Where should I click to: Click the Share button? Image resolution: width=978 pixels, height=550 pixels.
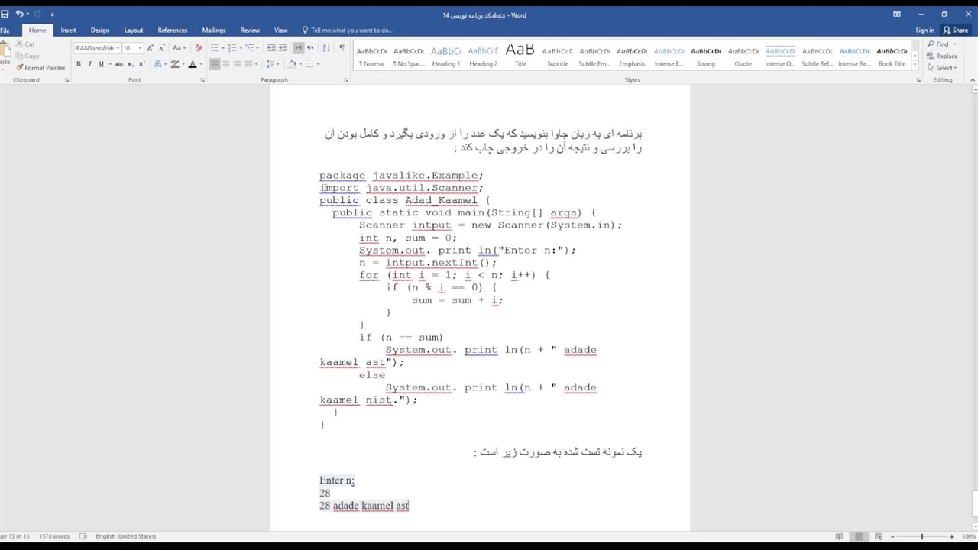[x=955, y=31]
